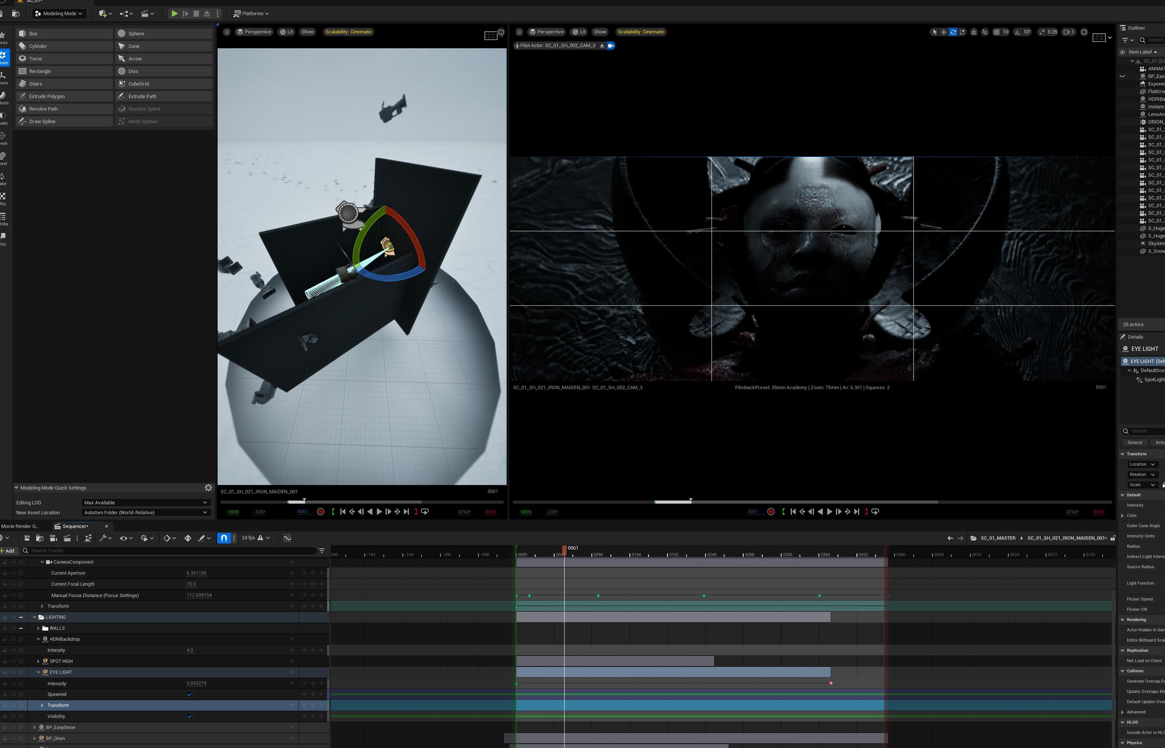This screenshot has width=1165, height=748.
Task: Select the CubeGrid modeling tool
Action: tap(164, 84)
